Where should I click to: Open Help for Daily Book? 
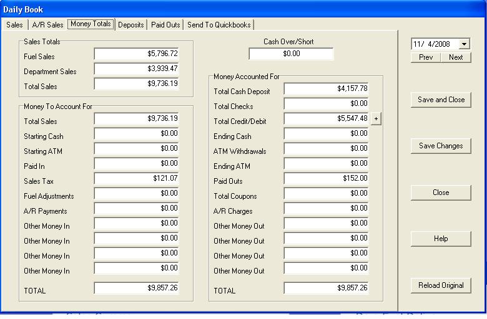pos(441,239)
